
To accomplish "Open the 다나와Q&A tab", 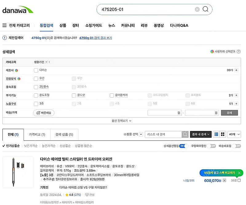I will click(x=179, y=25).
